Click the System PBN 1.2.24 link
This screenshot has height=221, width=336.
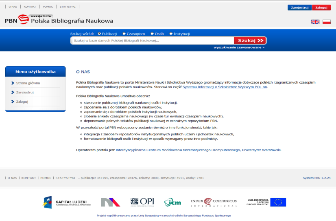coord(316,178)
